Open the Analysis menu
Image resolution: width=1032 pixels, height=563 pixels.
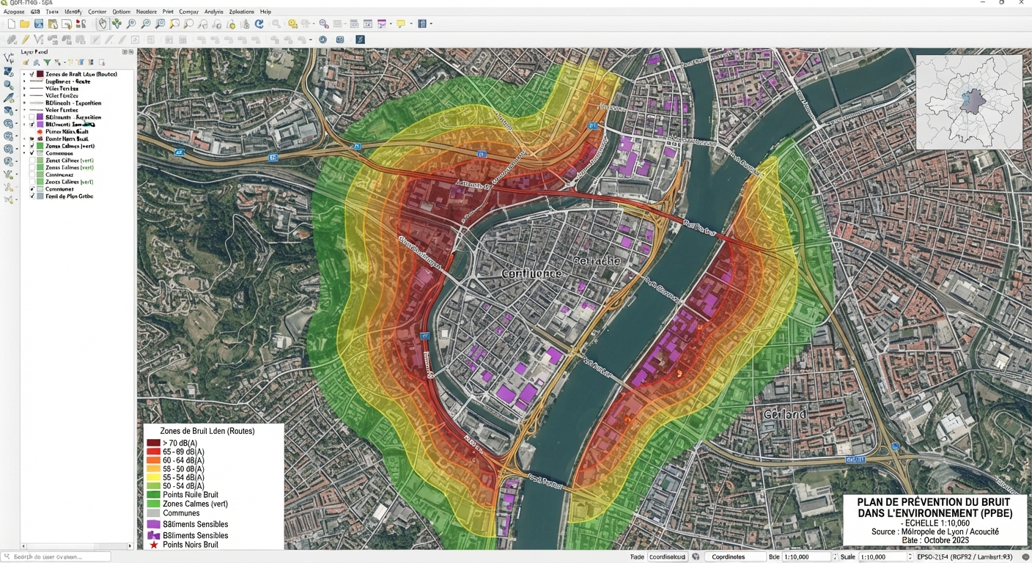(214, 12)
